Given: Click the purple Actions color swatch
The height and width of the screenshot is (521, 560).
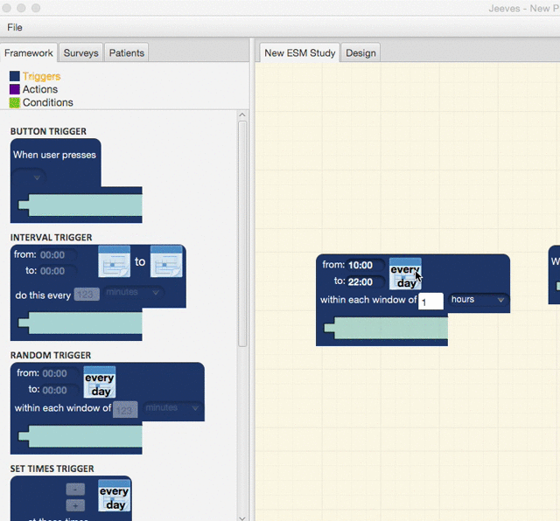Looking at the screenshot, I should (x=15, y=89).
